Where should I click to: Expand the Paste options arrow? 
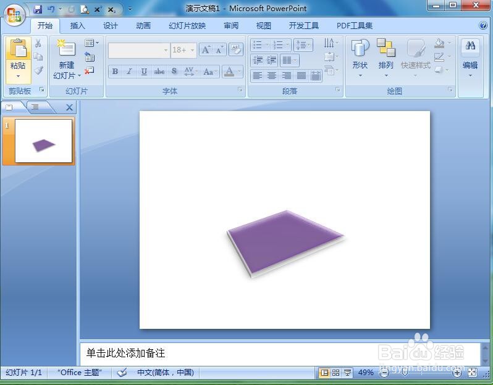(19, 76)
